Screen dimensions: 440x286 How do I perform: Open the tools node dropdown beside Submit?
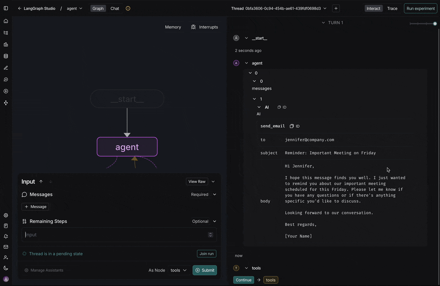tap(178, 270)
